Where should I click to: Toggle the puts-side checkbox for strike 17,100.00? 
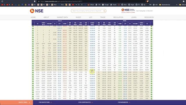(x=151, y=92)
